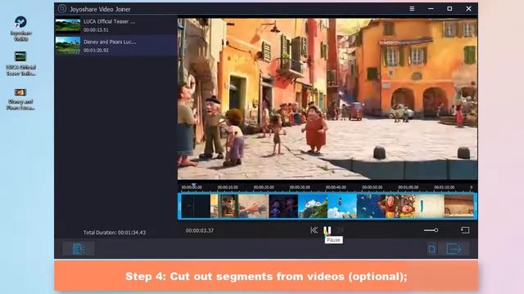Click the right trim handle of filmstrip
The height and width of the screenshot is (294, 524).
click(475, 207)
